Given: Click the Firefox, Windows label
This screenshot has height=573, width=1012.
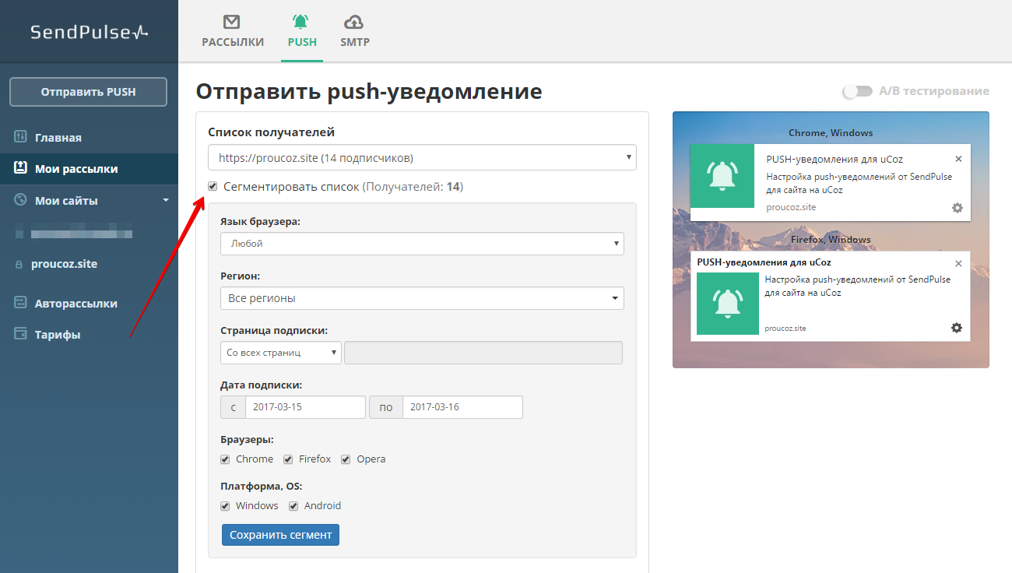Looking at the screenshot, I should [831, 240].
